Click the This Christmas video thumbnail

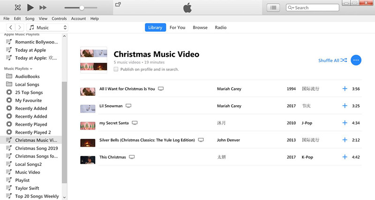[x=88, y=160]
